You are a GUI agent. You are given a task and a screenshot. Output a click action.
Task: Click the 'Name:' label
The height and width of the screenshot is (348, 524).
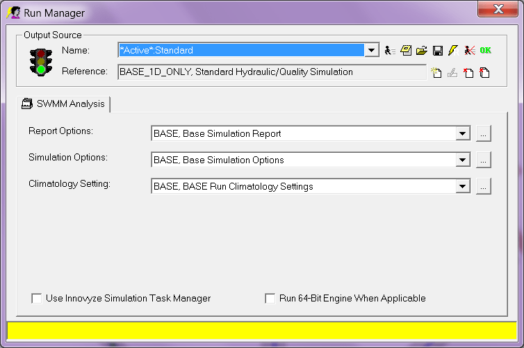(76, 51)
